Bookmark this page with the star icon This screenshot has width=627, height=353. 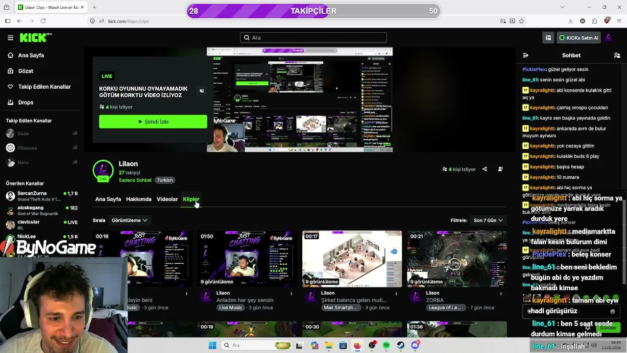[x=521, y=21]
